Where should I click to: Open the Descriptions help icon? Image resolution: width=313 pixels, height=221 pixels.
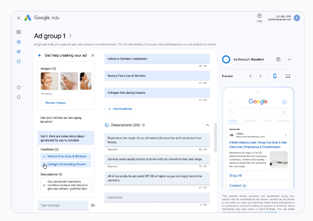coord(143,125)
